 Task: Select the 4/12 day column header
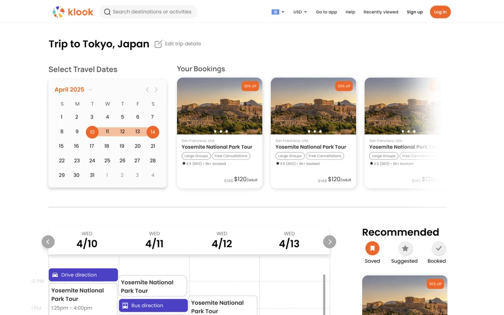pyautogui.click(x=222, y=241)
